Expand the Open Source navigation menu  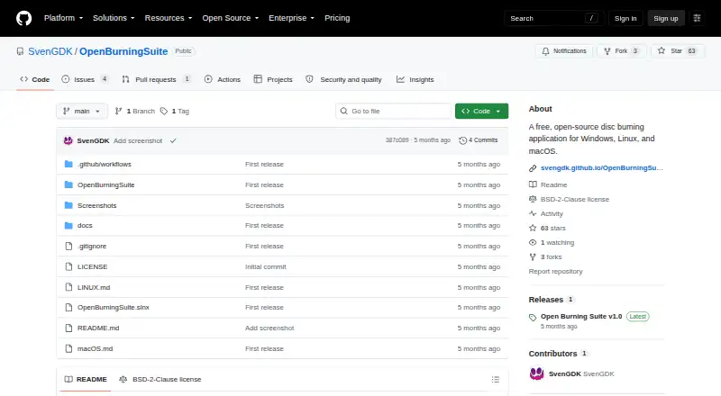coord(231,18)
